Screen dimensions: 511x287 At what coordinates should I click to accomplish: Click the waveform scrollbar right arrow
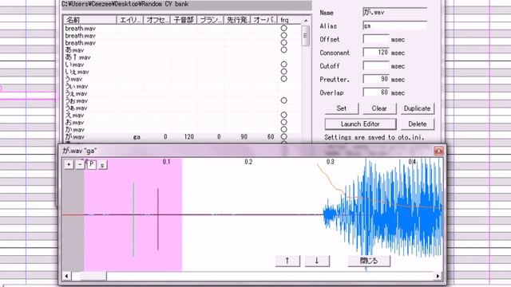tap(438, 277)
